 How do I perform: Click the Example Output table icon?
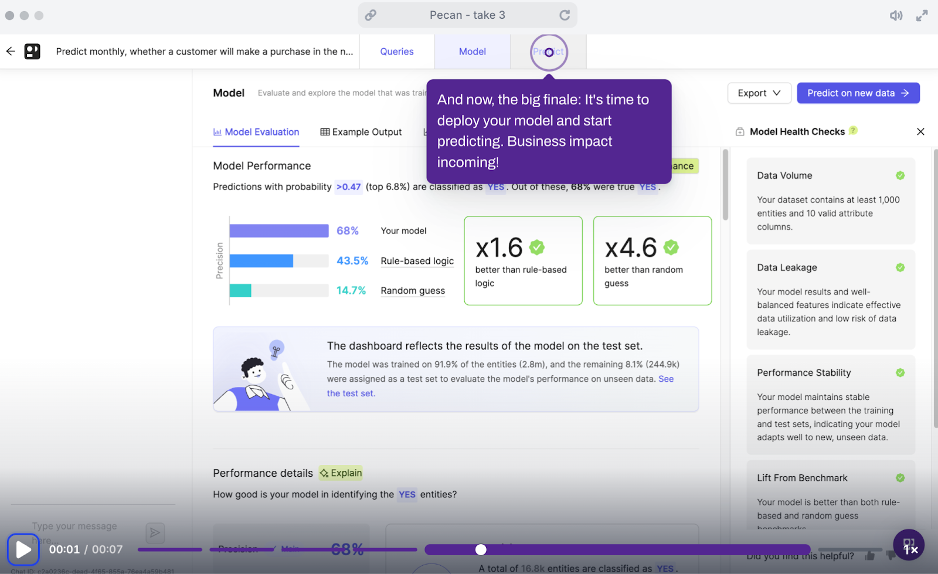(x=325, y=132)
